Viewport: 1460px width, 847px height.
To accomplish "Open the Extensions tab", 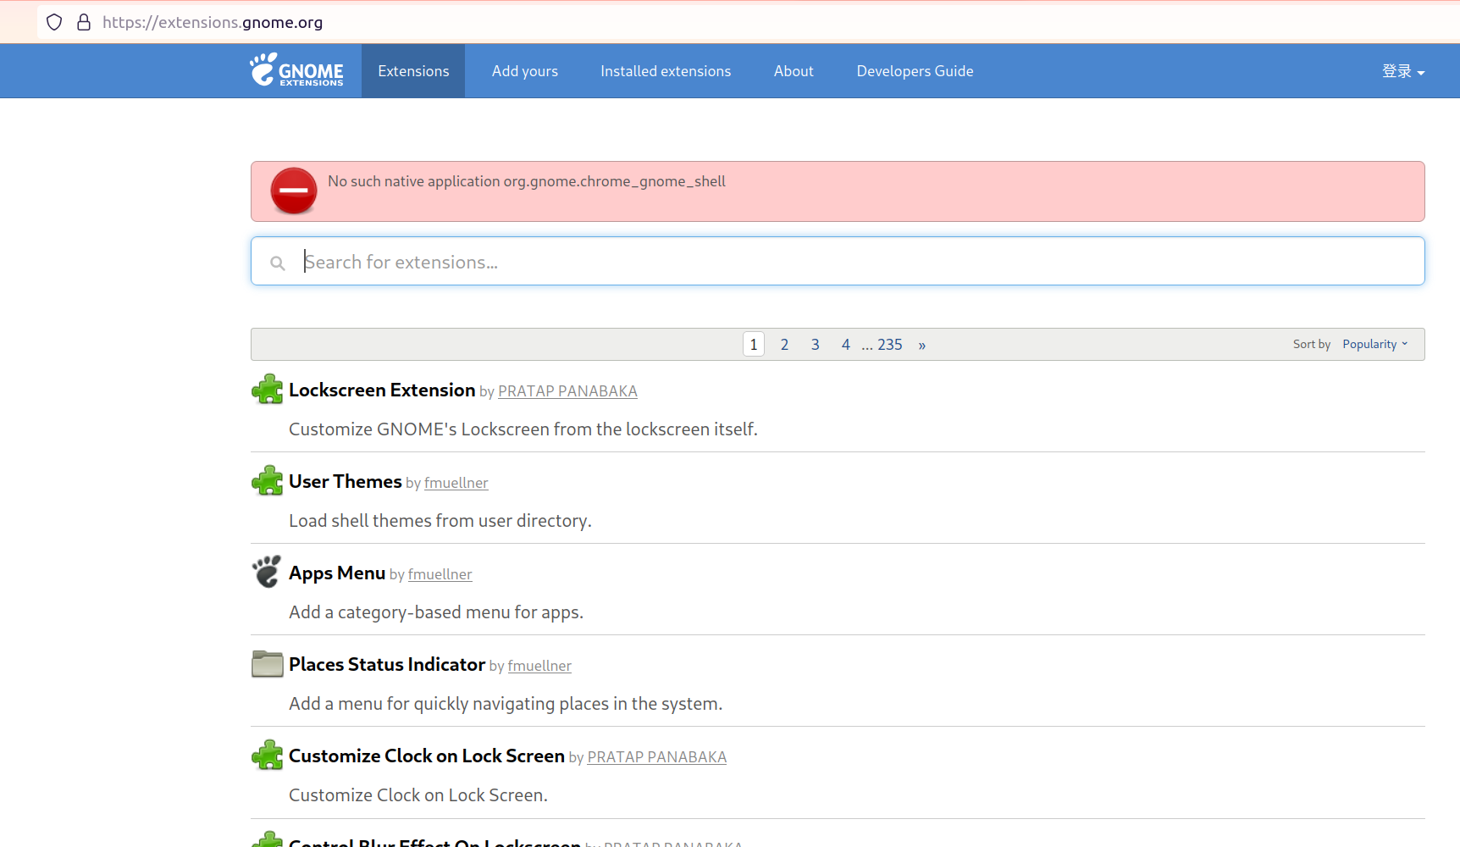I will point(413,71).
